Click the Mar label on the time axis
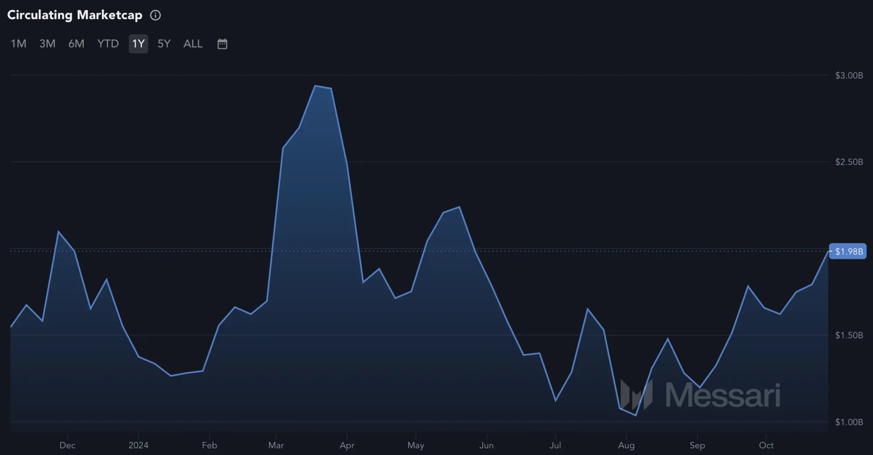Screen dimensions: 873x455 click(276, 445)
